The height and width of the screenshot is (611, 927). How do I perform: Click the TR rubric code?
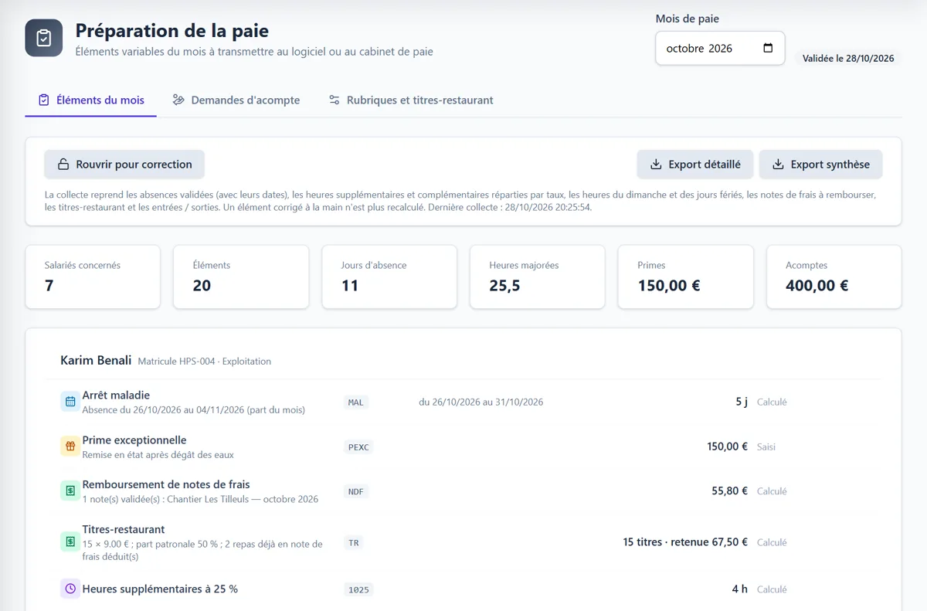click(x=354, y=543)
